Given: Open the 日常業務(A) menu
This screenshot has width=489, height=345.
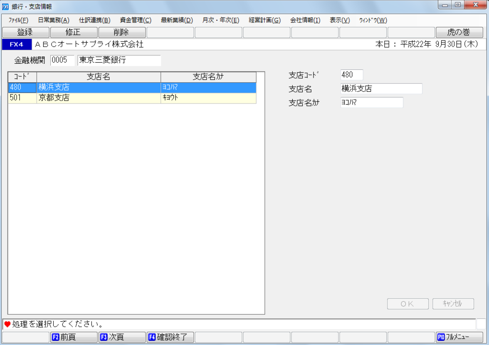Looking at the screenshot, I should click(53, 20).
